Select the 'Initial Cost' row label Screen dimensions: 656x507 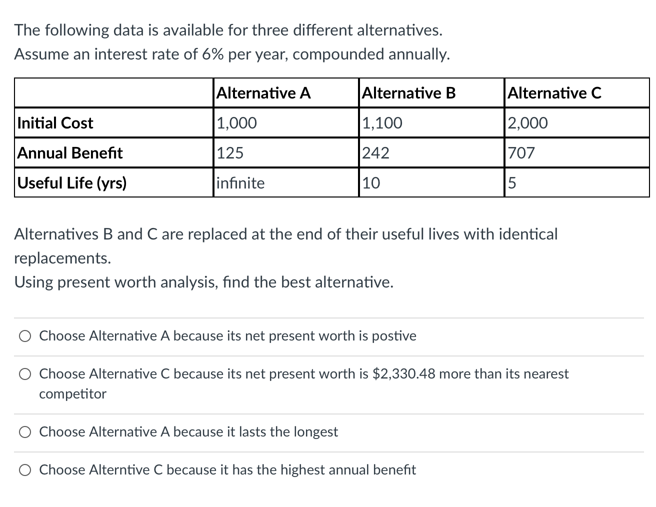(54, 123)
